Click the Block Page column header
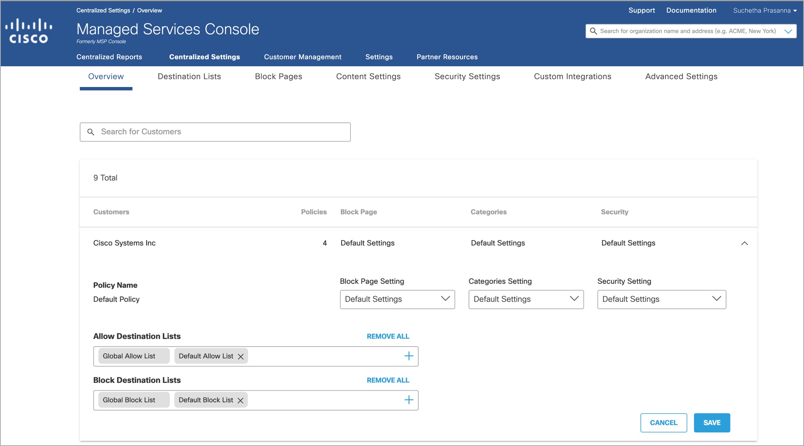Image resolution: width=804 pixels, height=446 pixels. tap(359, 212)
